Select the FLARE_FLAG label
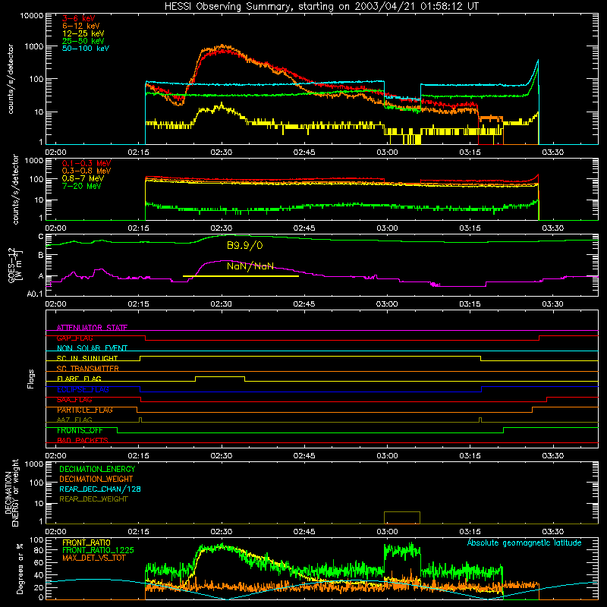The image size is (607, 607). pos(79,379)
